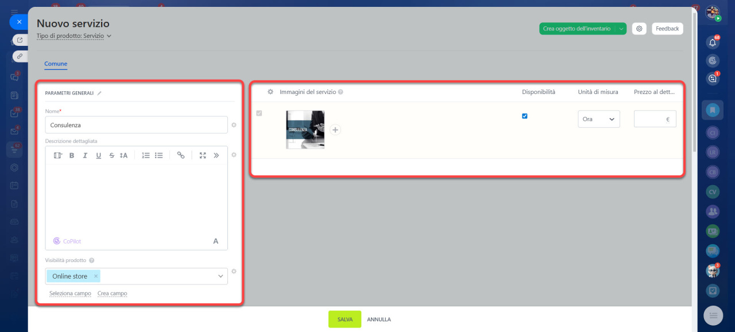Click pencil icon beside Parametri Generali
This screenshot has height=332, width=735.
99,93
